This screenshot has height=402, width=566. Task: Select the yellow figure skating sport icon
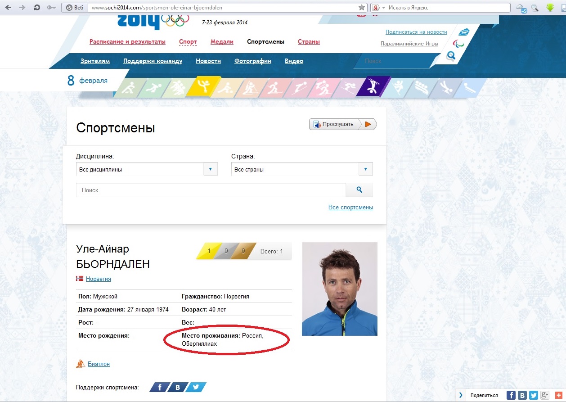[x=204, y=87]
